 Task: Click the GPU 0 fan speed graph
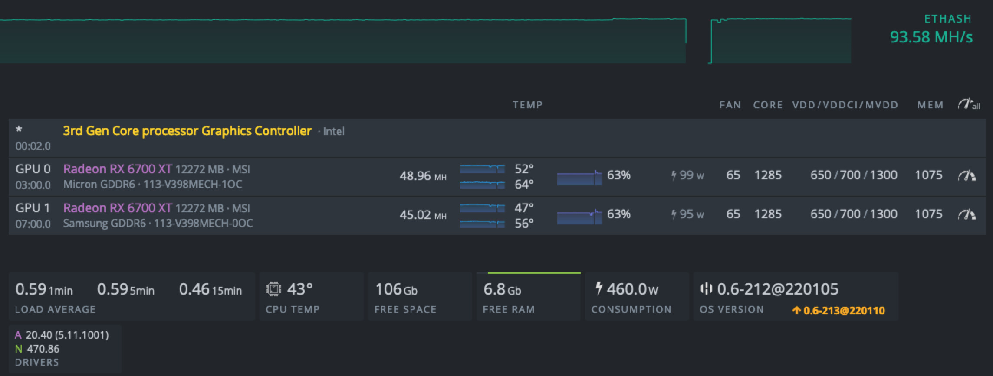tap(579, 178)
